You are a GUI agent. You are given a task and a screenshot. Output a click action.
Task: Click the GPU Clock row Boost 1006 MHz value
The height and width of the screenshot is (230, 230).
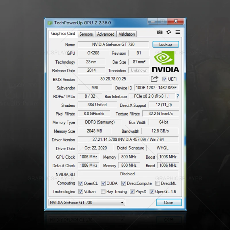[168, 157]
